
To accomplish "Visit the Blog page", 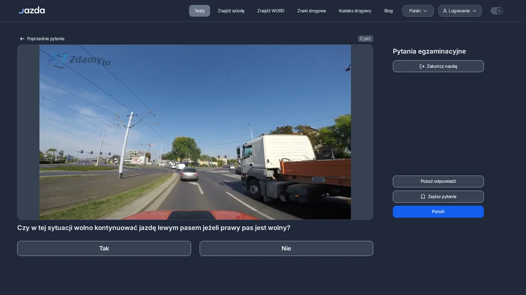I will point(388,11).
